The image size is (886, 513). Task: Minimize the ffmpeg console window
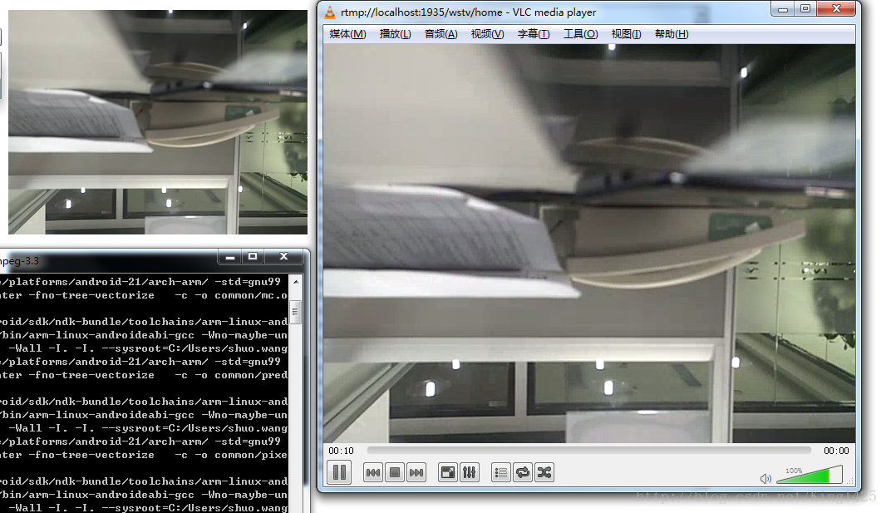(x=230, y=257)
